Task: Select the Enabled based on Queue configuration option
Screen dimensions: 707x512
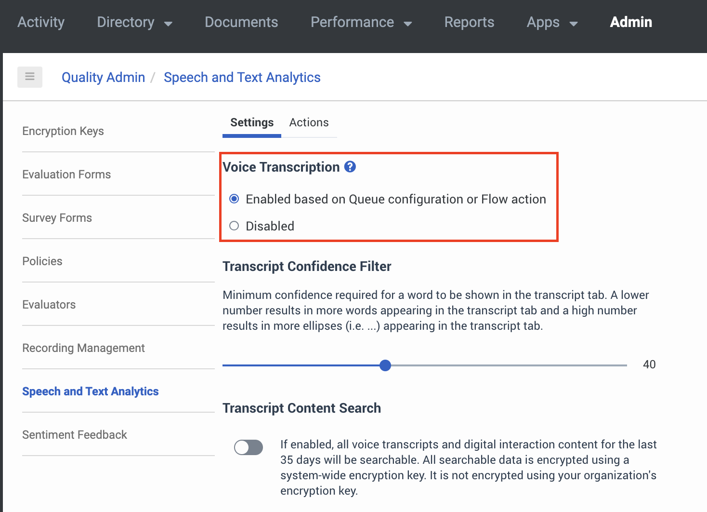Action: [x=234, y=199]
